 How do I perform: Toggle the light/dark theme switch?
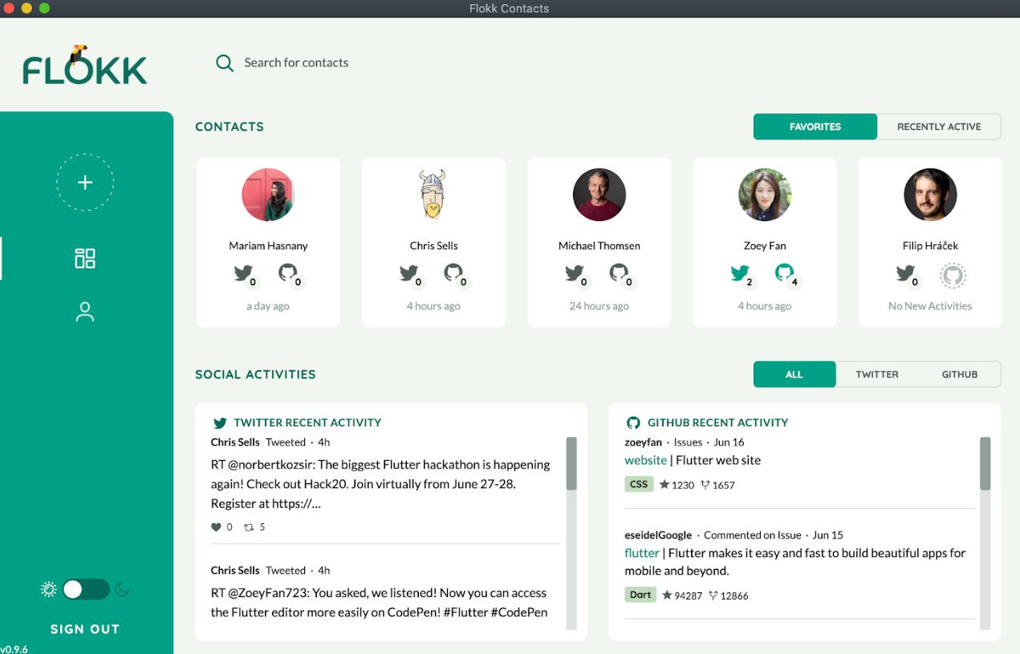click(x=86, y=590)
